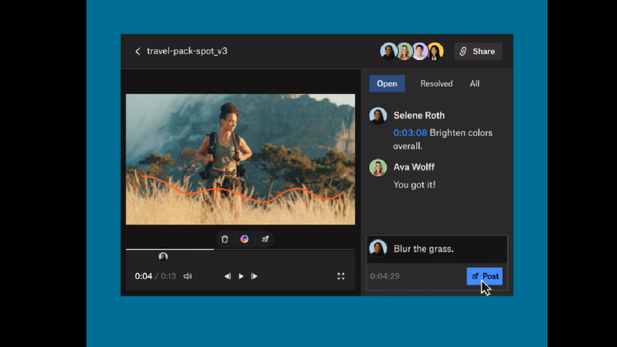Open the Share dialog

(x=478, y=51)
